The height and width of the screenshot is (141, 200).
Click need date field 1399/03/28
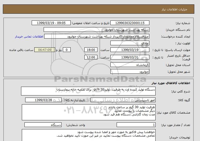coord(43,100)
